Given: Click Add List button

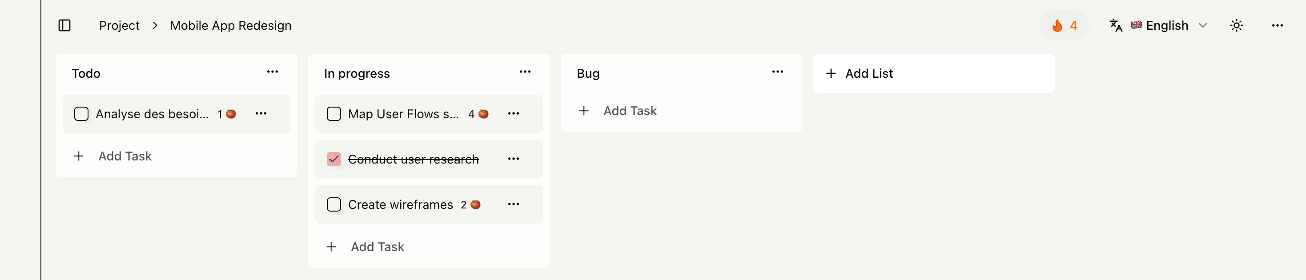Looking at the screenshot, I should tap(868, 73).
